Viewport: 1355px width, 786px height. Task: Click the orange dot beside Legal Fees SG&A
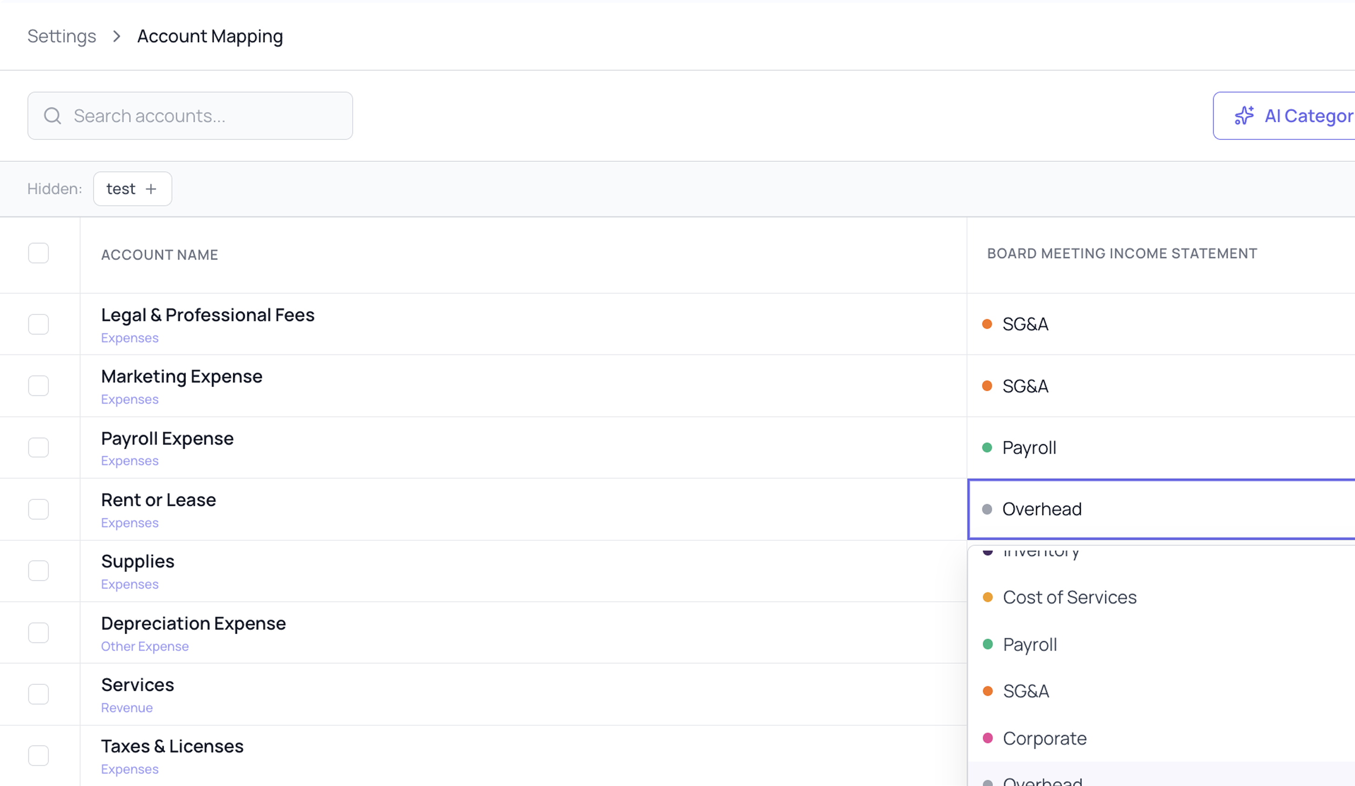(987, 324)
